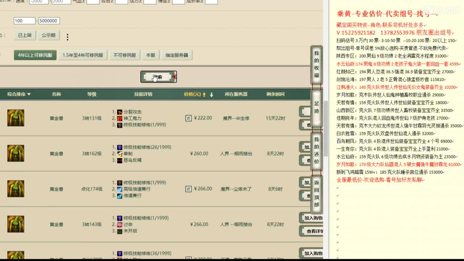Image resolution: width=464 pixels, height=261 pixels.
Task: Sort price ascending with the up arrow
Action: pyautogui.click(x=204, y=95)
